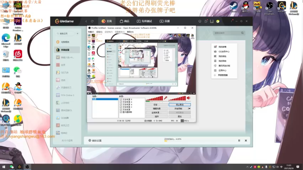This screenshot has height=170, width=303.
Task: Open the gift box icon in WeGame title bar
Action: coord(206,21)
